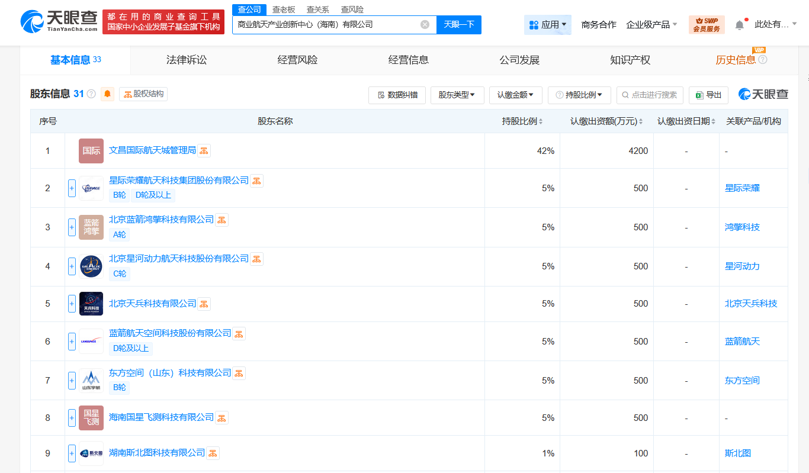Click the 国星飞测 avatar tile
This screenshot has height=473, width=809.
point(91,418)
